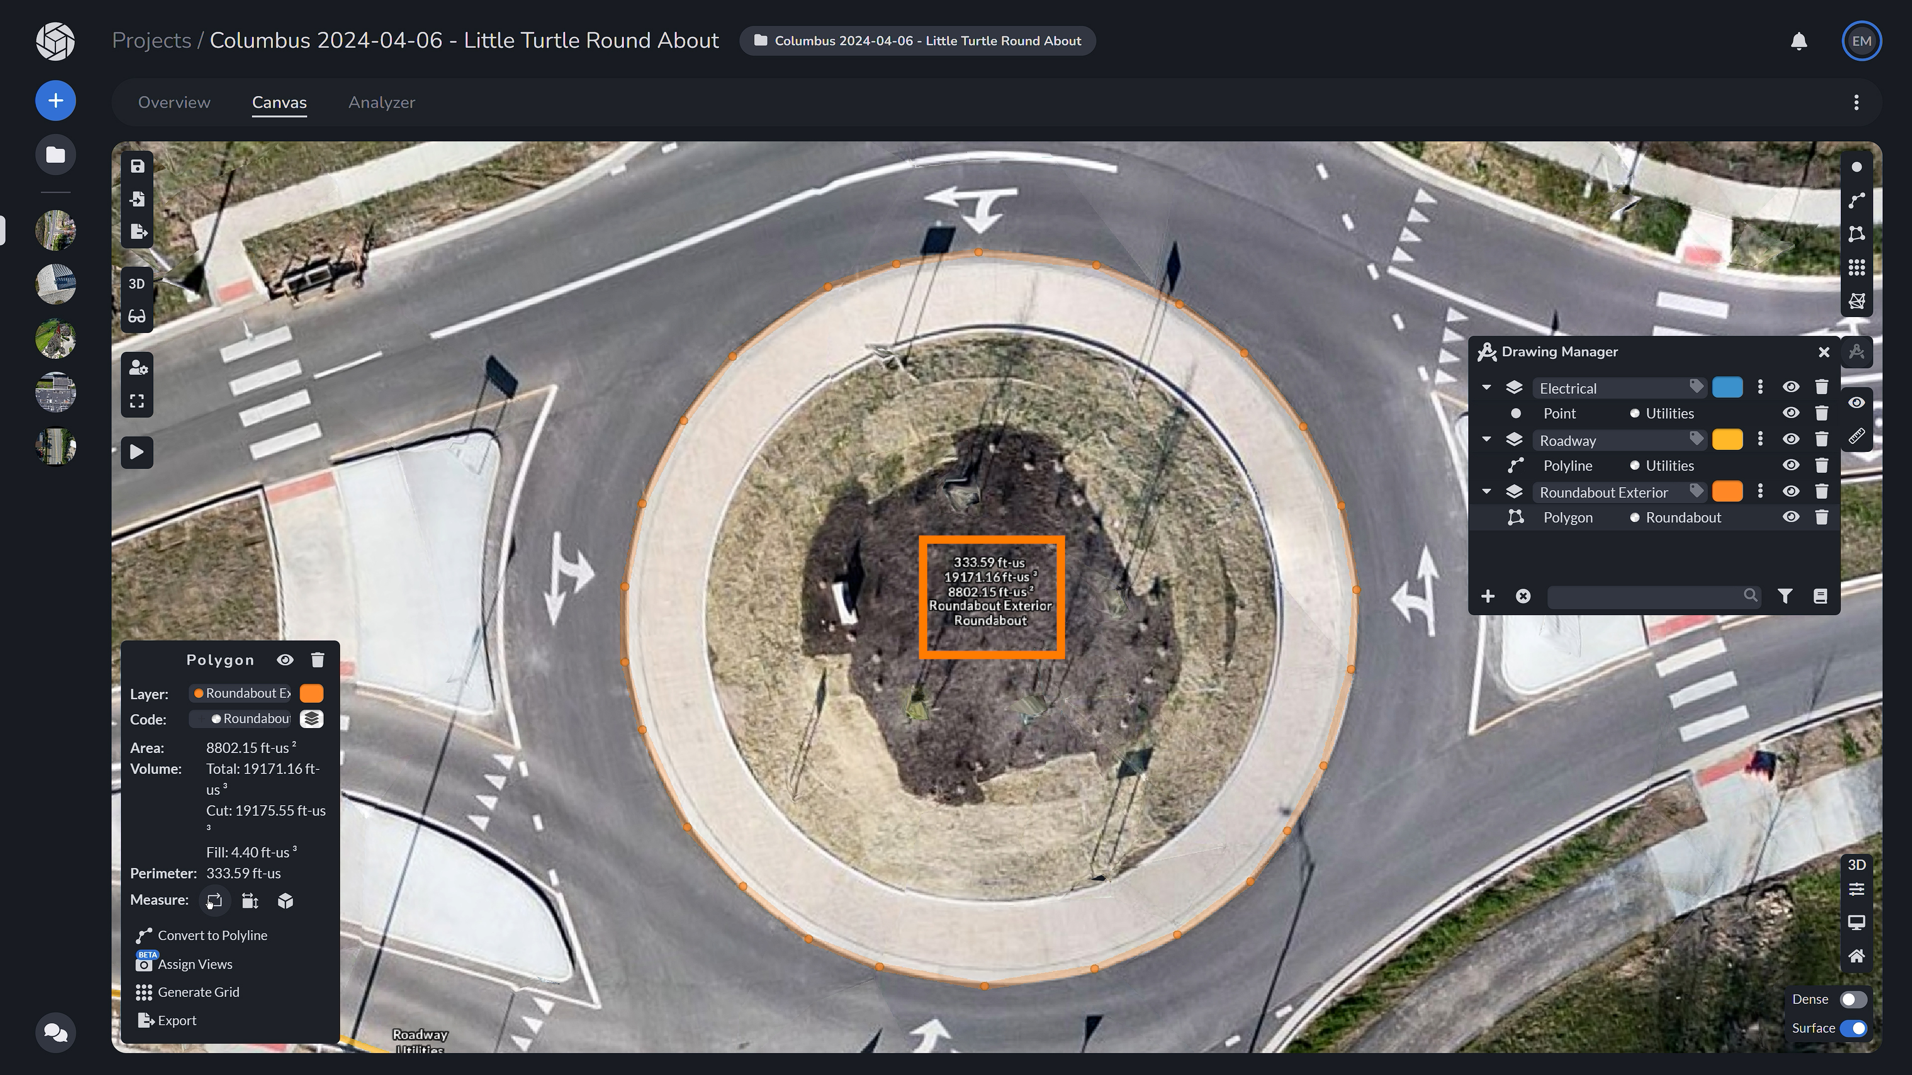Toggle the Dense switch
This screenshot has height=1075, width=1912.
[x=1853, y=999]
